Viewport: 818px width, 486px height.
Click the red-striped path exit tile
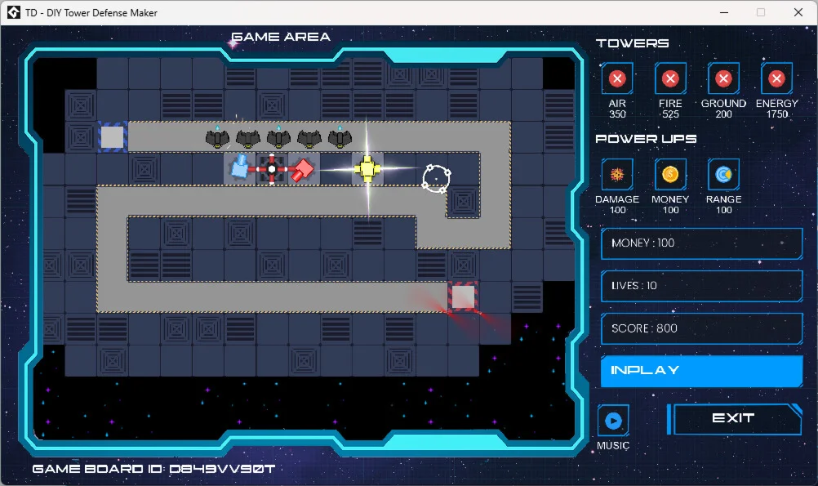pyautogui.click(x=463, y=297)
